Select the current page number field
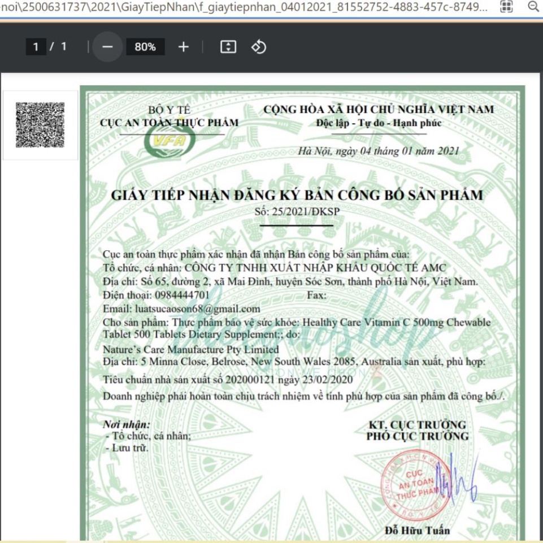This screenshot has width=543, height=543. 36,47
